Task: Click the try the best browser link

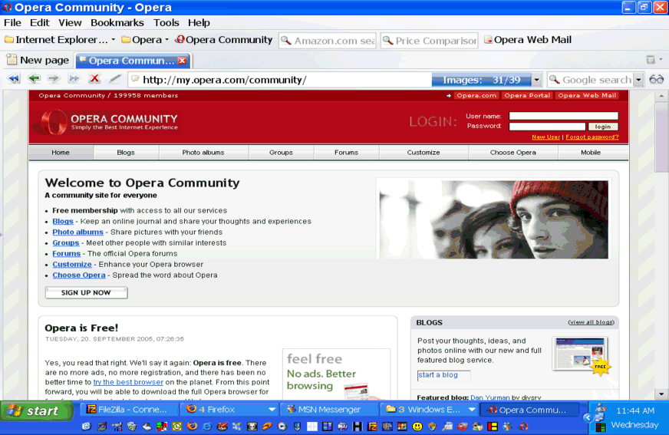Action: point(128,382)
